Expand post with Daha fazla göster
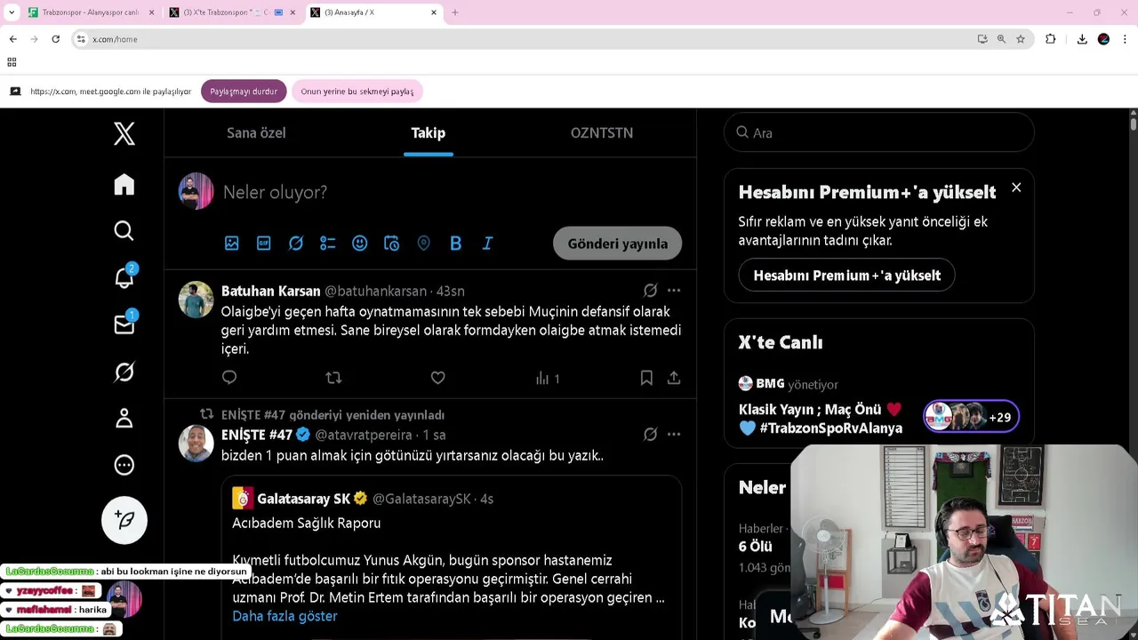 284,616
